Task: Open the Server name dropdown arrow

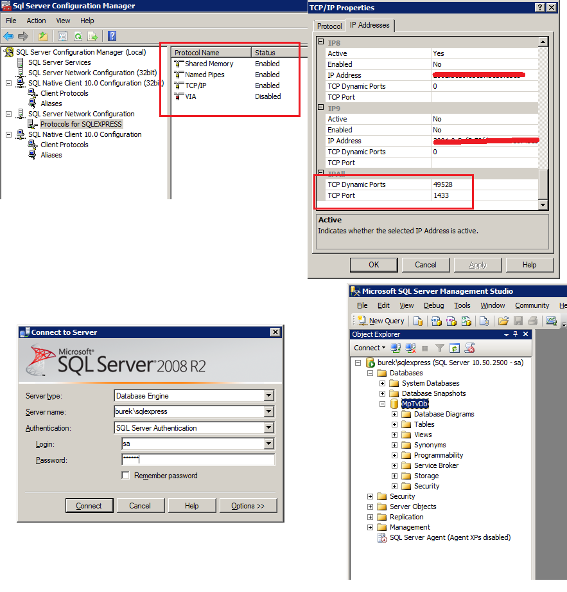Action: (268, 411)
